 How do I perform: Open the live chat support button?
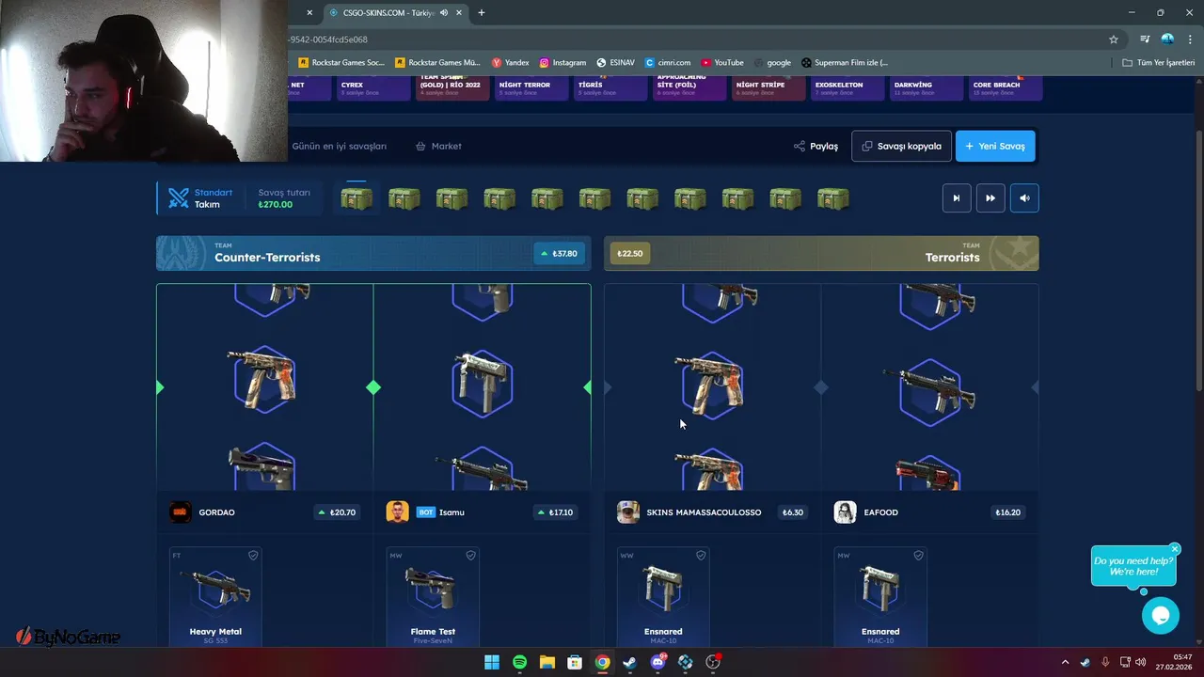pos(1160,616)
